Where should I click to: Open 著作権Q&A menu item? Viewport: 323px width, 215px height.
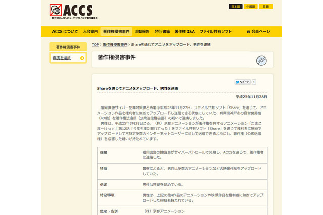coord(185,31)
